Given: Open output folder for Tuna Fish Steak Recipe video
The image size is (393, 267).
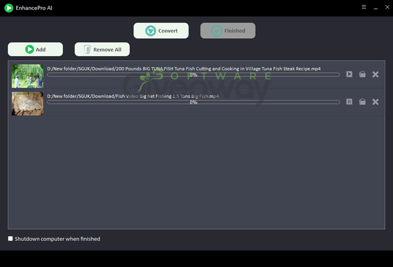Looking at the screenshot, I should (x=362, y=74).
